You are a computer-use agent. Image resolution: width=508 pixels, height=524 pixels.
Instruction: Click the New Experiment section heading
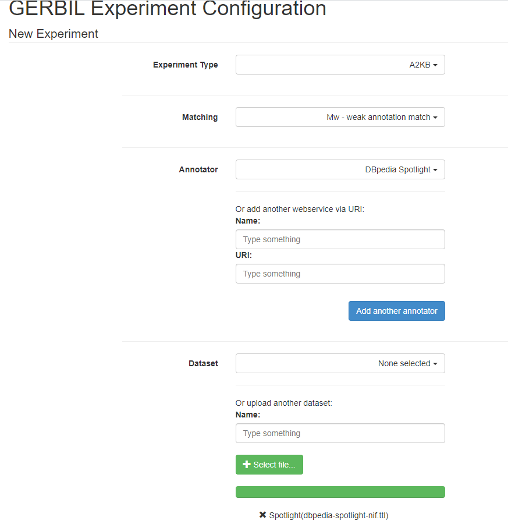(53, 34)
